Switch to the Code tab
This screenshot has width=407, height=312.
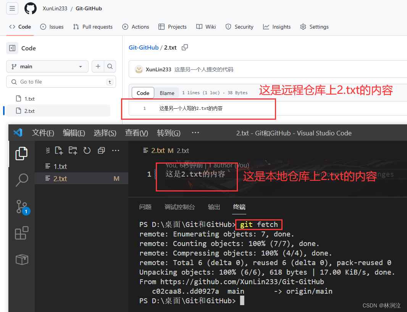[x=20, y=27]
